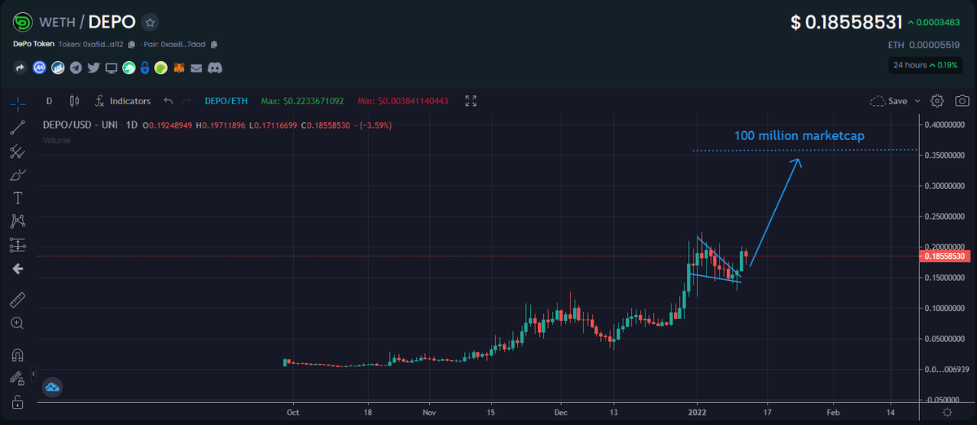
Task: Select the crosshair cursor tool
Action: click(17, 104)
